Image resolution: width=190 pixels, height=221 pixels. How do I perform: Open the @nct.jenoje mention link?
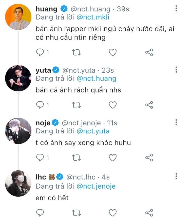pos(96,186)
